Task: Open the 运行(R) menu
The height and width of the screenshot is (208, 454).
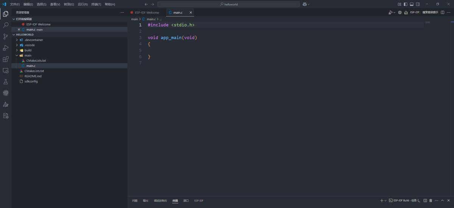Action: (82, 4)
